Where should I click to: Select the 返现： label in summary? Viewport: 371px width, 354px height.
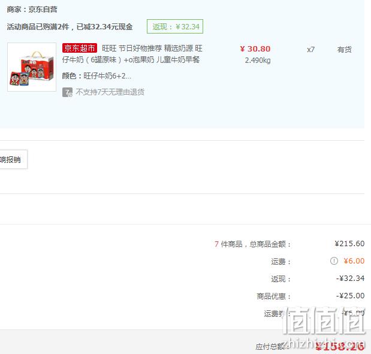pyautogui.click(x=281, y=279)
